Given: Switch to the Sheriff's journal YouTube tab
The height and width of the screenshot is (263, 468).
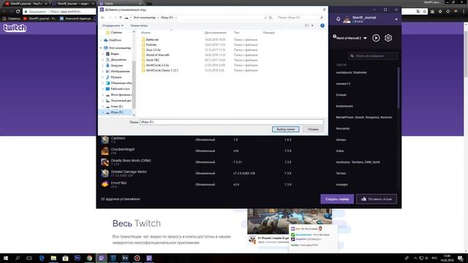Looking at the screenshot, I should [26, 3].
